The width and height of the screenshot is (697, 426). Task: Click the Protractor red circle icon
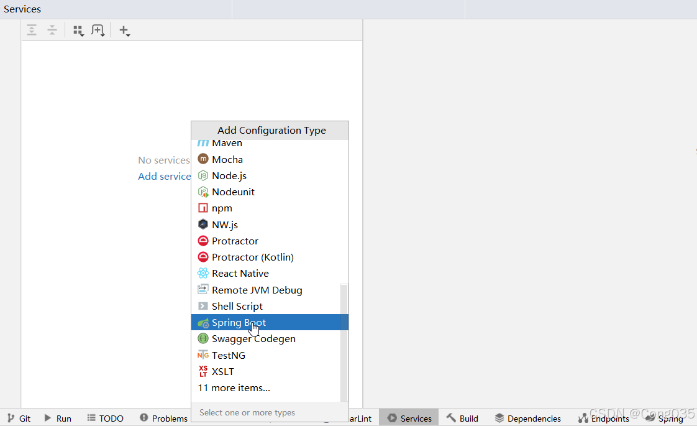(x=203, y=241)
